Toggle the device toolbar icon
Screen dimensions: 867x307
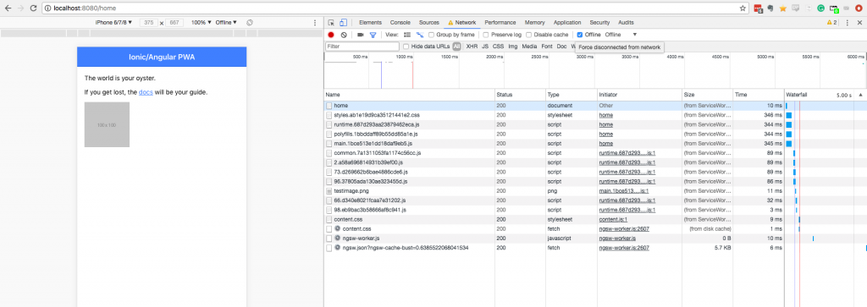click(x=343, y=23)
